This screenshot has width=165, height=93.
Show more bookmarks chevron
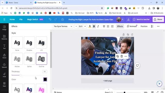point(146,13)
